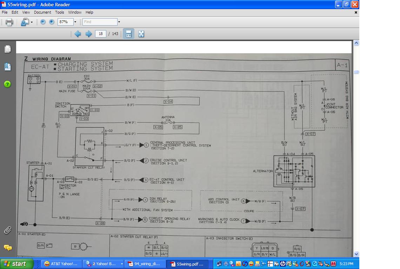Switch to the 94_wiring_di taskbar window
This screenshot has width=400, height=269.
[x=145, y=264]
